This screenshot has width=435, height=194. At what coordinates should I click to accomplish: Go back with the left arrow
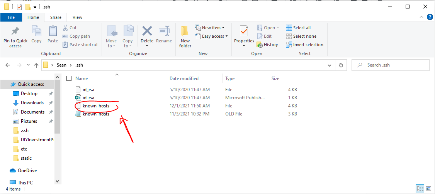click(8, 65)
